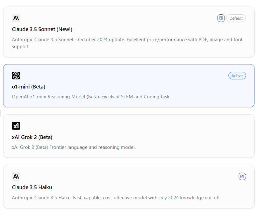The height and width of the screenshot is (213, 258).
Task: Pick the 'Claude 3.5 Haiku' model title
Action: [x=32, y=187]
